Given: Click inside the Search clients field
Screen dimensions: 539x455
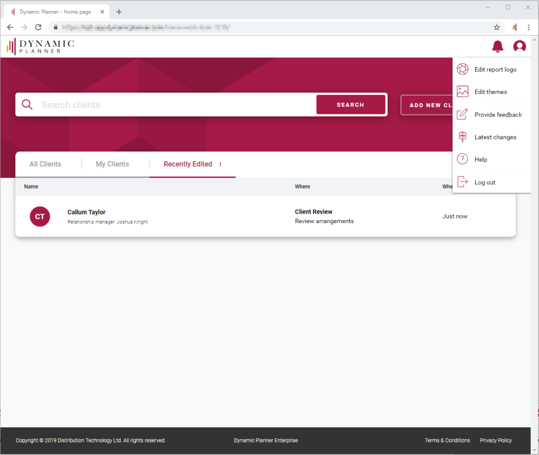Looking at the screenshot, I should coord(157,104).
